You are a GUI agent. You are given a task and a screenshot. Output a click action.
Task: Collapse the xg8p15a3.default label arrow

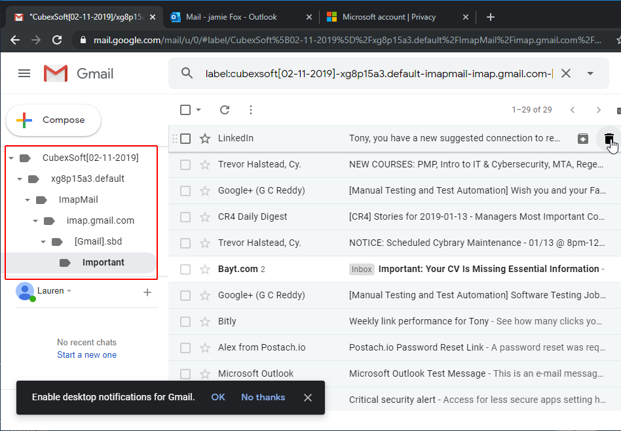pyautogui.click(x=20, y=179)
